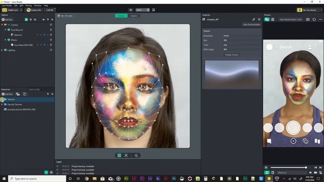Click the gear icon in Objects toolbar
Screen dimensions: 324x182
(30, 20)
